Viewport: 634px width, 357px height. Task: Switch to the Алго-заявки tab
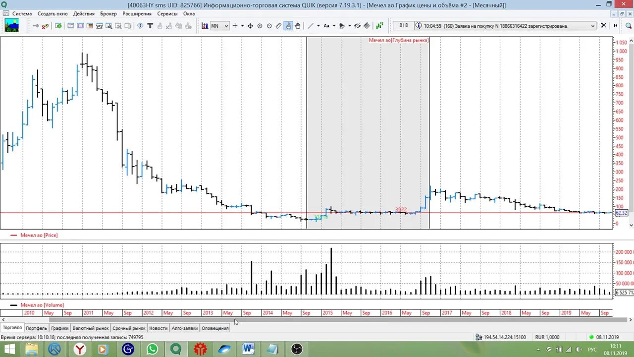click(185, 328)
